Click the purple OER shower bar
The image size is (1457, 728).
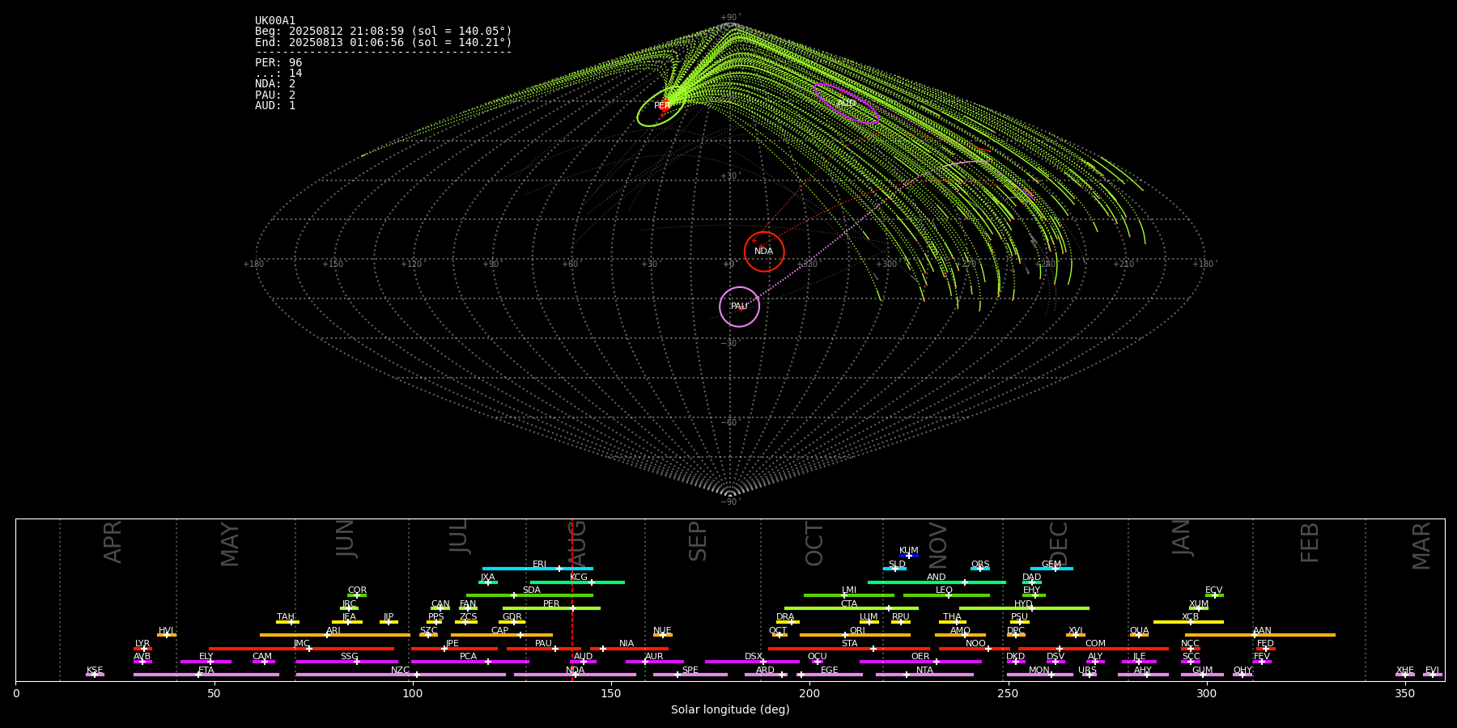coord(920,662)
